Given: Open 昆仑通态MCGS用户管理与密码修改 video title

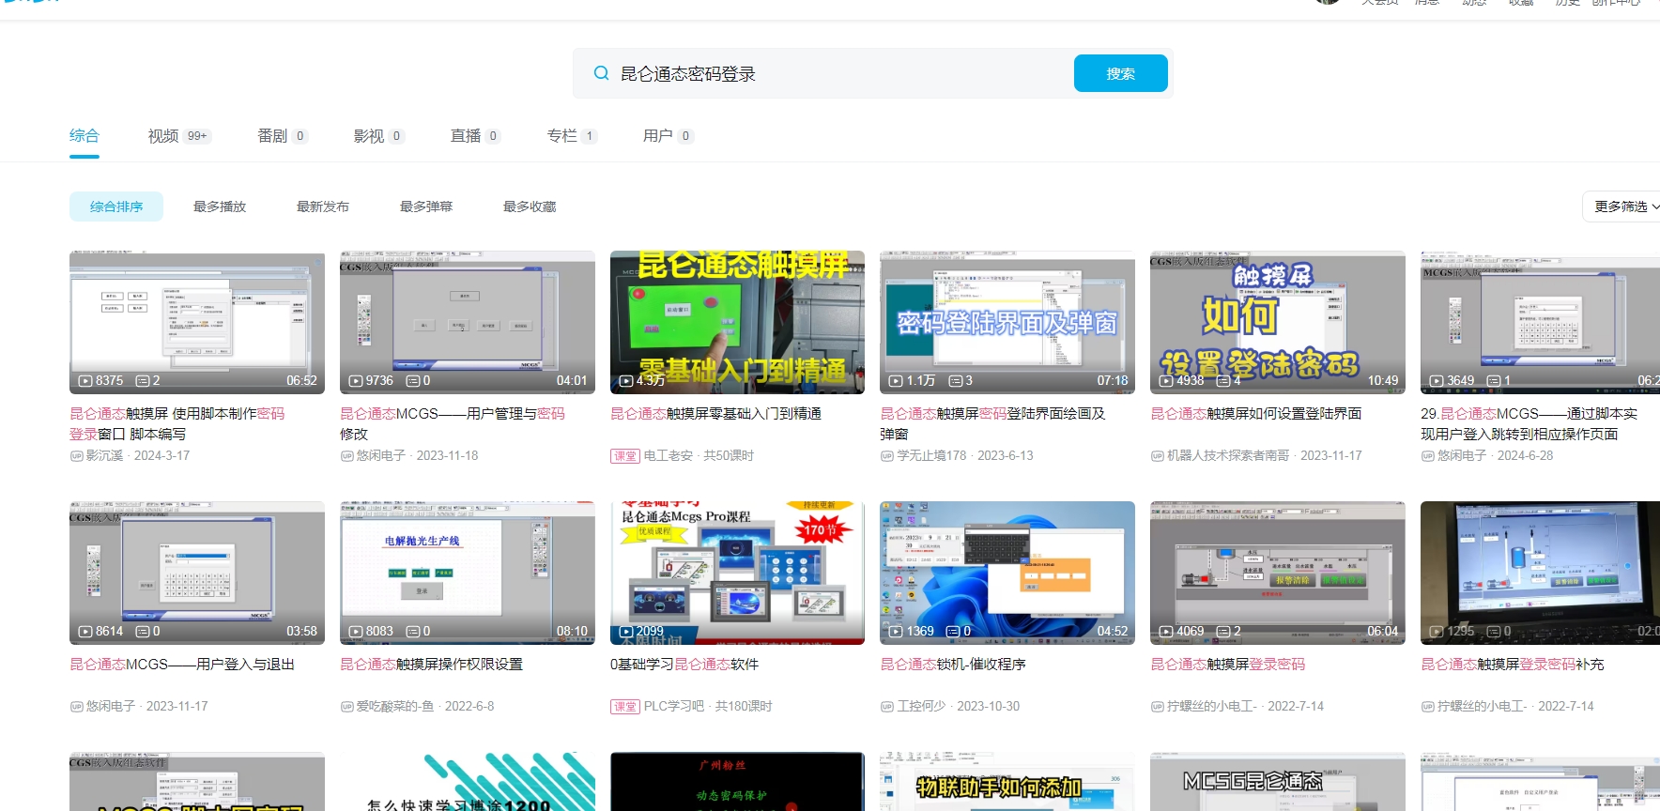Looking at the screenshot, I should tap(452, 423).
